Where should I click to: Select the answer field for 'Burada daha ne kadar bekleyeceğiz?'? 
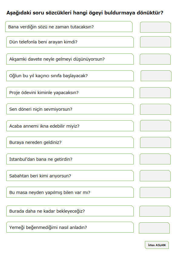[155, 211]
